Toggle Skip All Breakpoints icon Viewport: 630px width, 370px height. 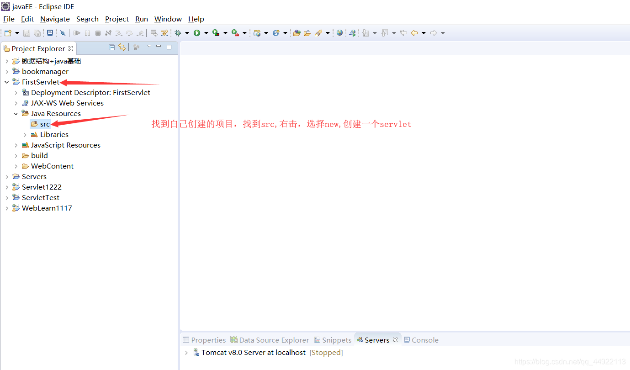pyautogui.click(x=63, y=33)
